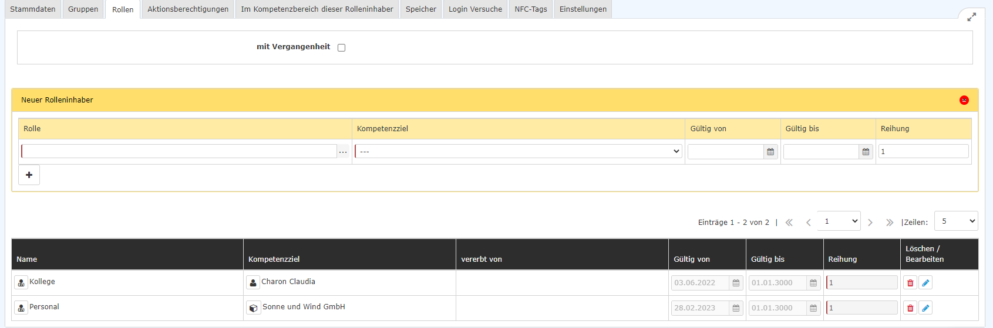Click into the Rolle input field
The image size is (993, 328).
click(x=179, y=151)
